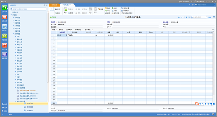
Task: Click the 转入仓库 link label
Action: tap(165, 22)
